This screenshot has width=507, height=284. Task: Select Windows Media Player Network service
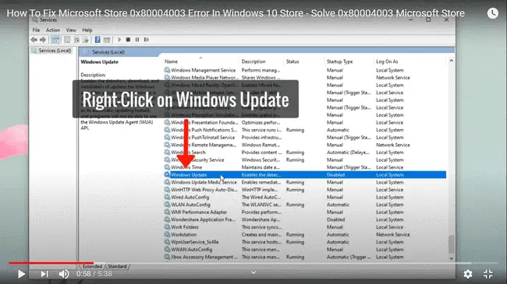[x=304, y=78]
